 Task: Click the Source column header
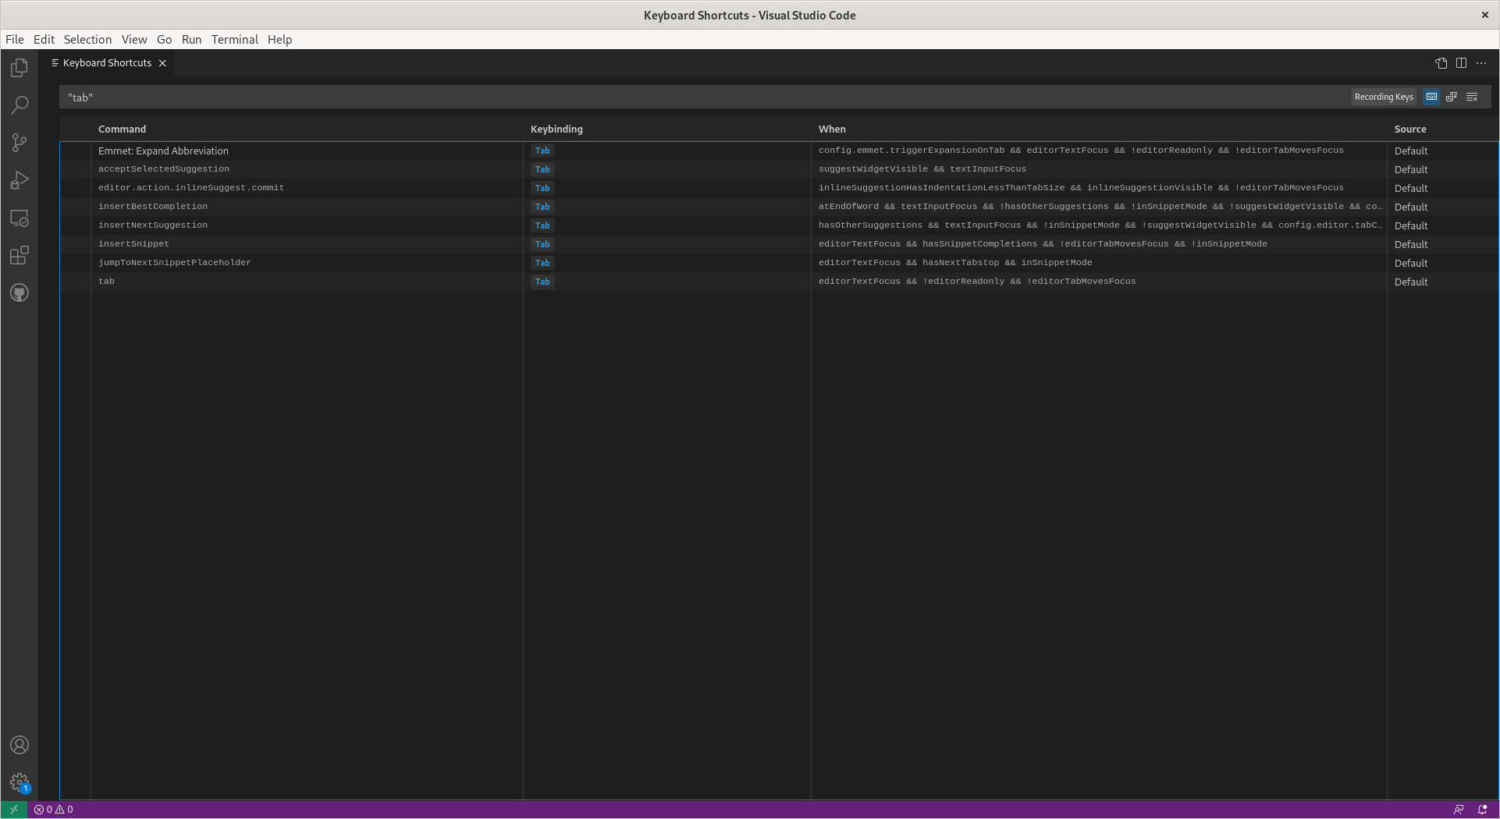(1410, 129)
